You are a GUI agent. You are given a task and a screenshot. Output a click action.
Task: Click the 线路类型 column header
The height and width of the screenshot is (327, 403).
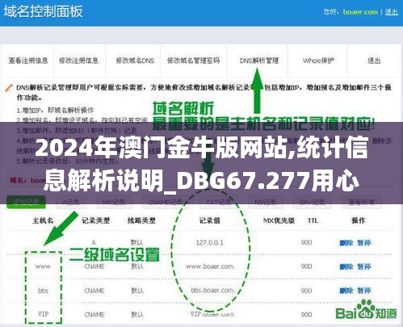[141, 220]
